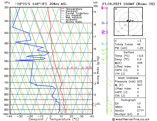Click the pink wind barb at 300 hPa
Screen dimensions: 157x121
pos(104,7)
